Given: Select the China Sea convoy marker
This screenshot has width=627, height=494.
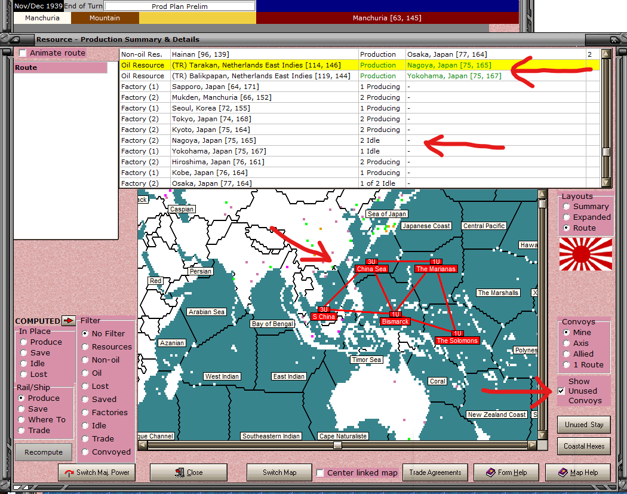Looking at the screenshot, I should point(371,266).
